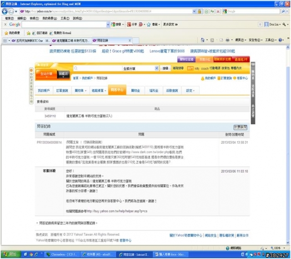Open the Word document taskbar button
Screen dimensions: 291x259
pos(171,254)
